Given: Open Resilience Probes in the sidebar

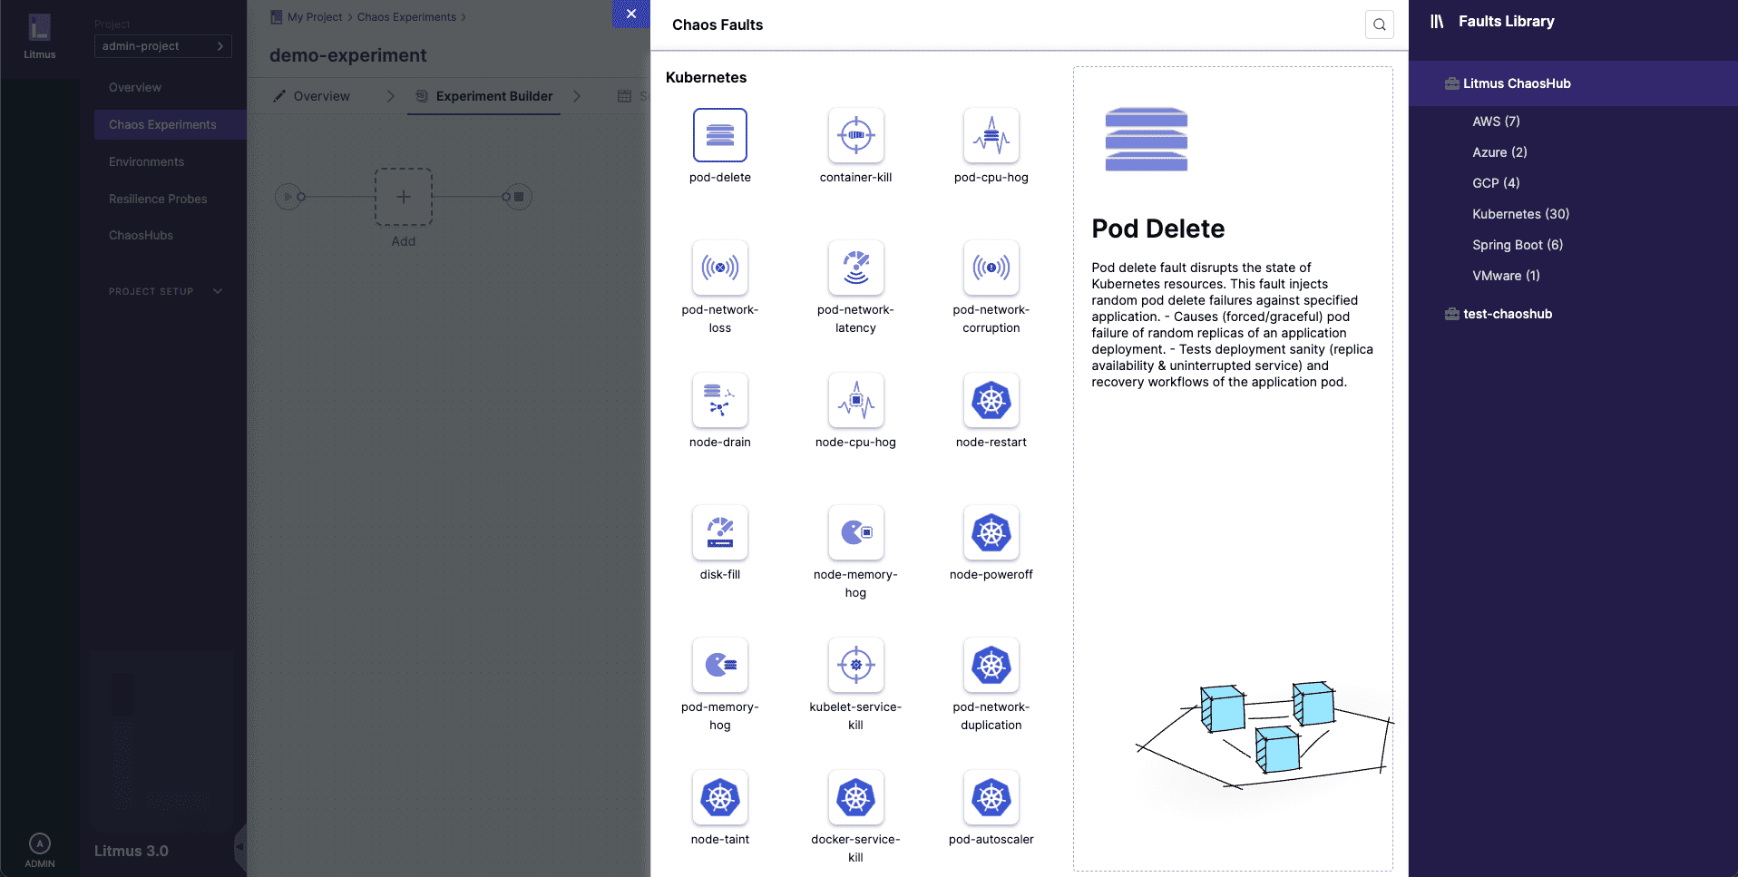Looking at the screenshot, I should coord(158,199).
